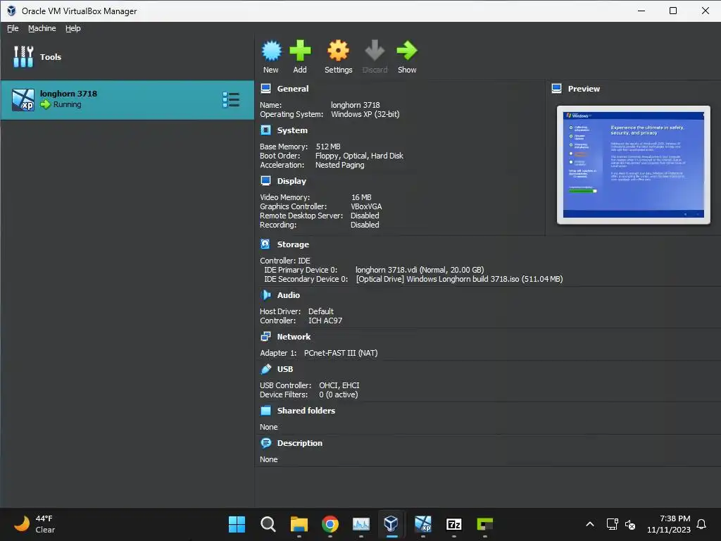721x541 pixels.
Task: Open the Display section heading
Action: (291, 181)
